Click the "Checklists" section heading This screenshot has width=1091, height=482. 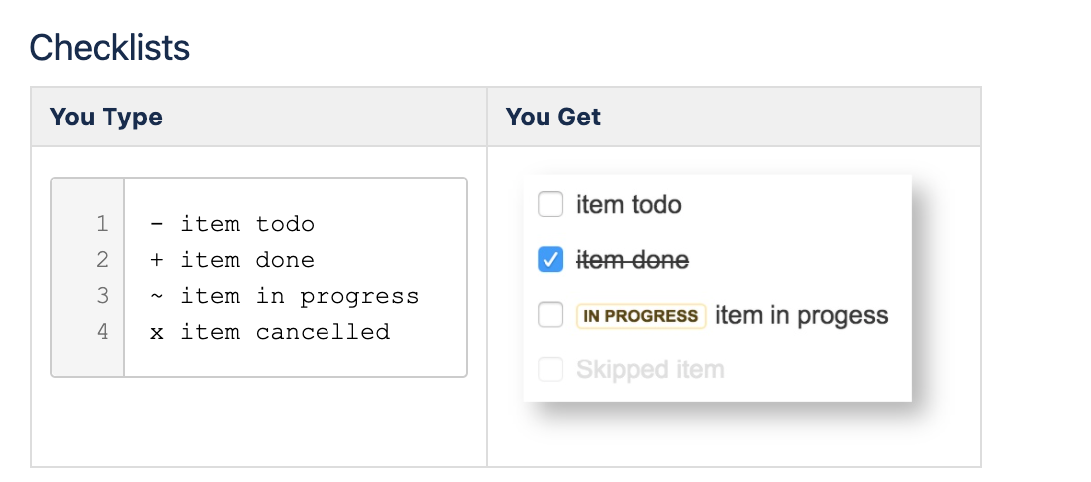pyautogui.click(x=109, y=47)
